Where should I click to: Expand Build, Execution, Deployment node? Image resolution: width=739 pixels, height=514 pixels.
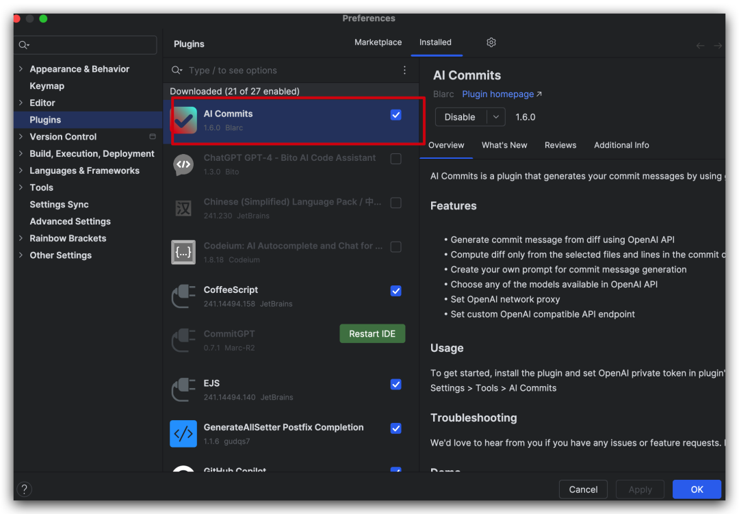21,153
